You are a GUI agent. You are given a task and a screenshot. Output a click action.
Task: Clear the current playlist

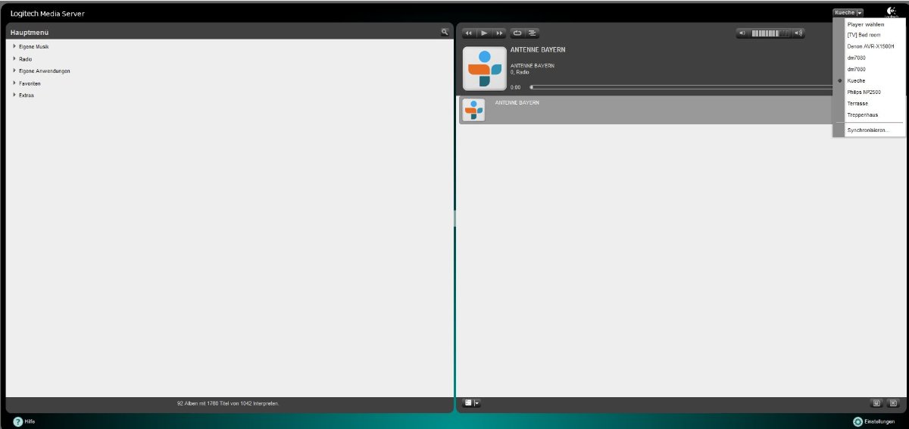point(892,403)
